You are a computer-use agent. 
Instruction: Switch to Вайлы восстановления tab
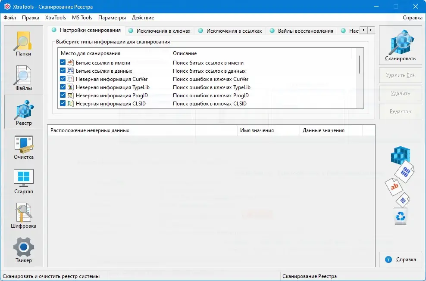coord(301,31)
